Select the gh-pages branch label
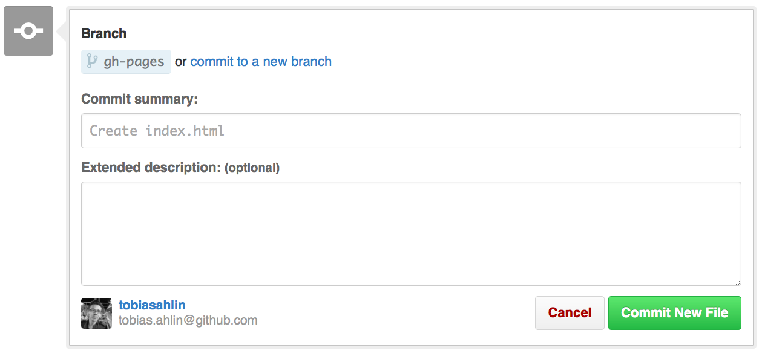759x356 pixels. (x=126, y=62)
